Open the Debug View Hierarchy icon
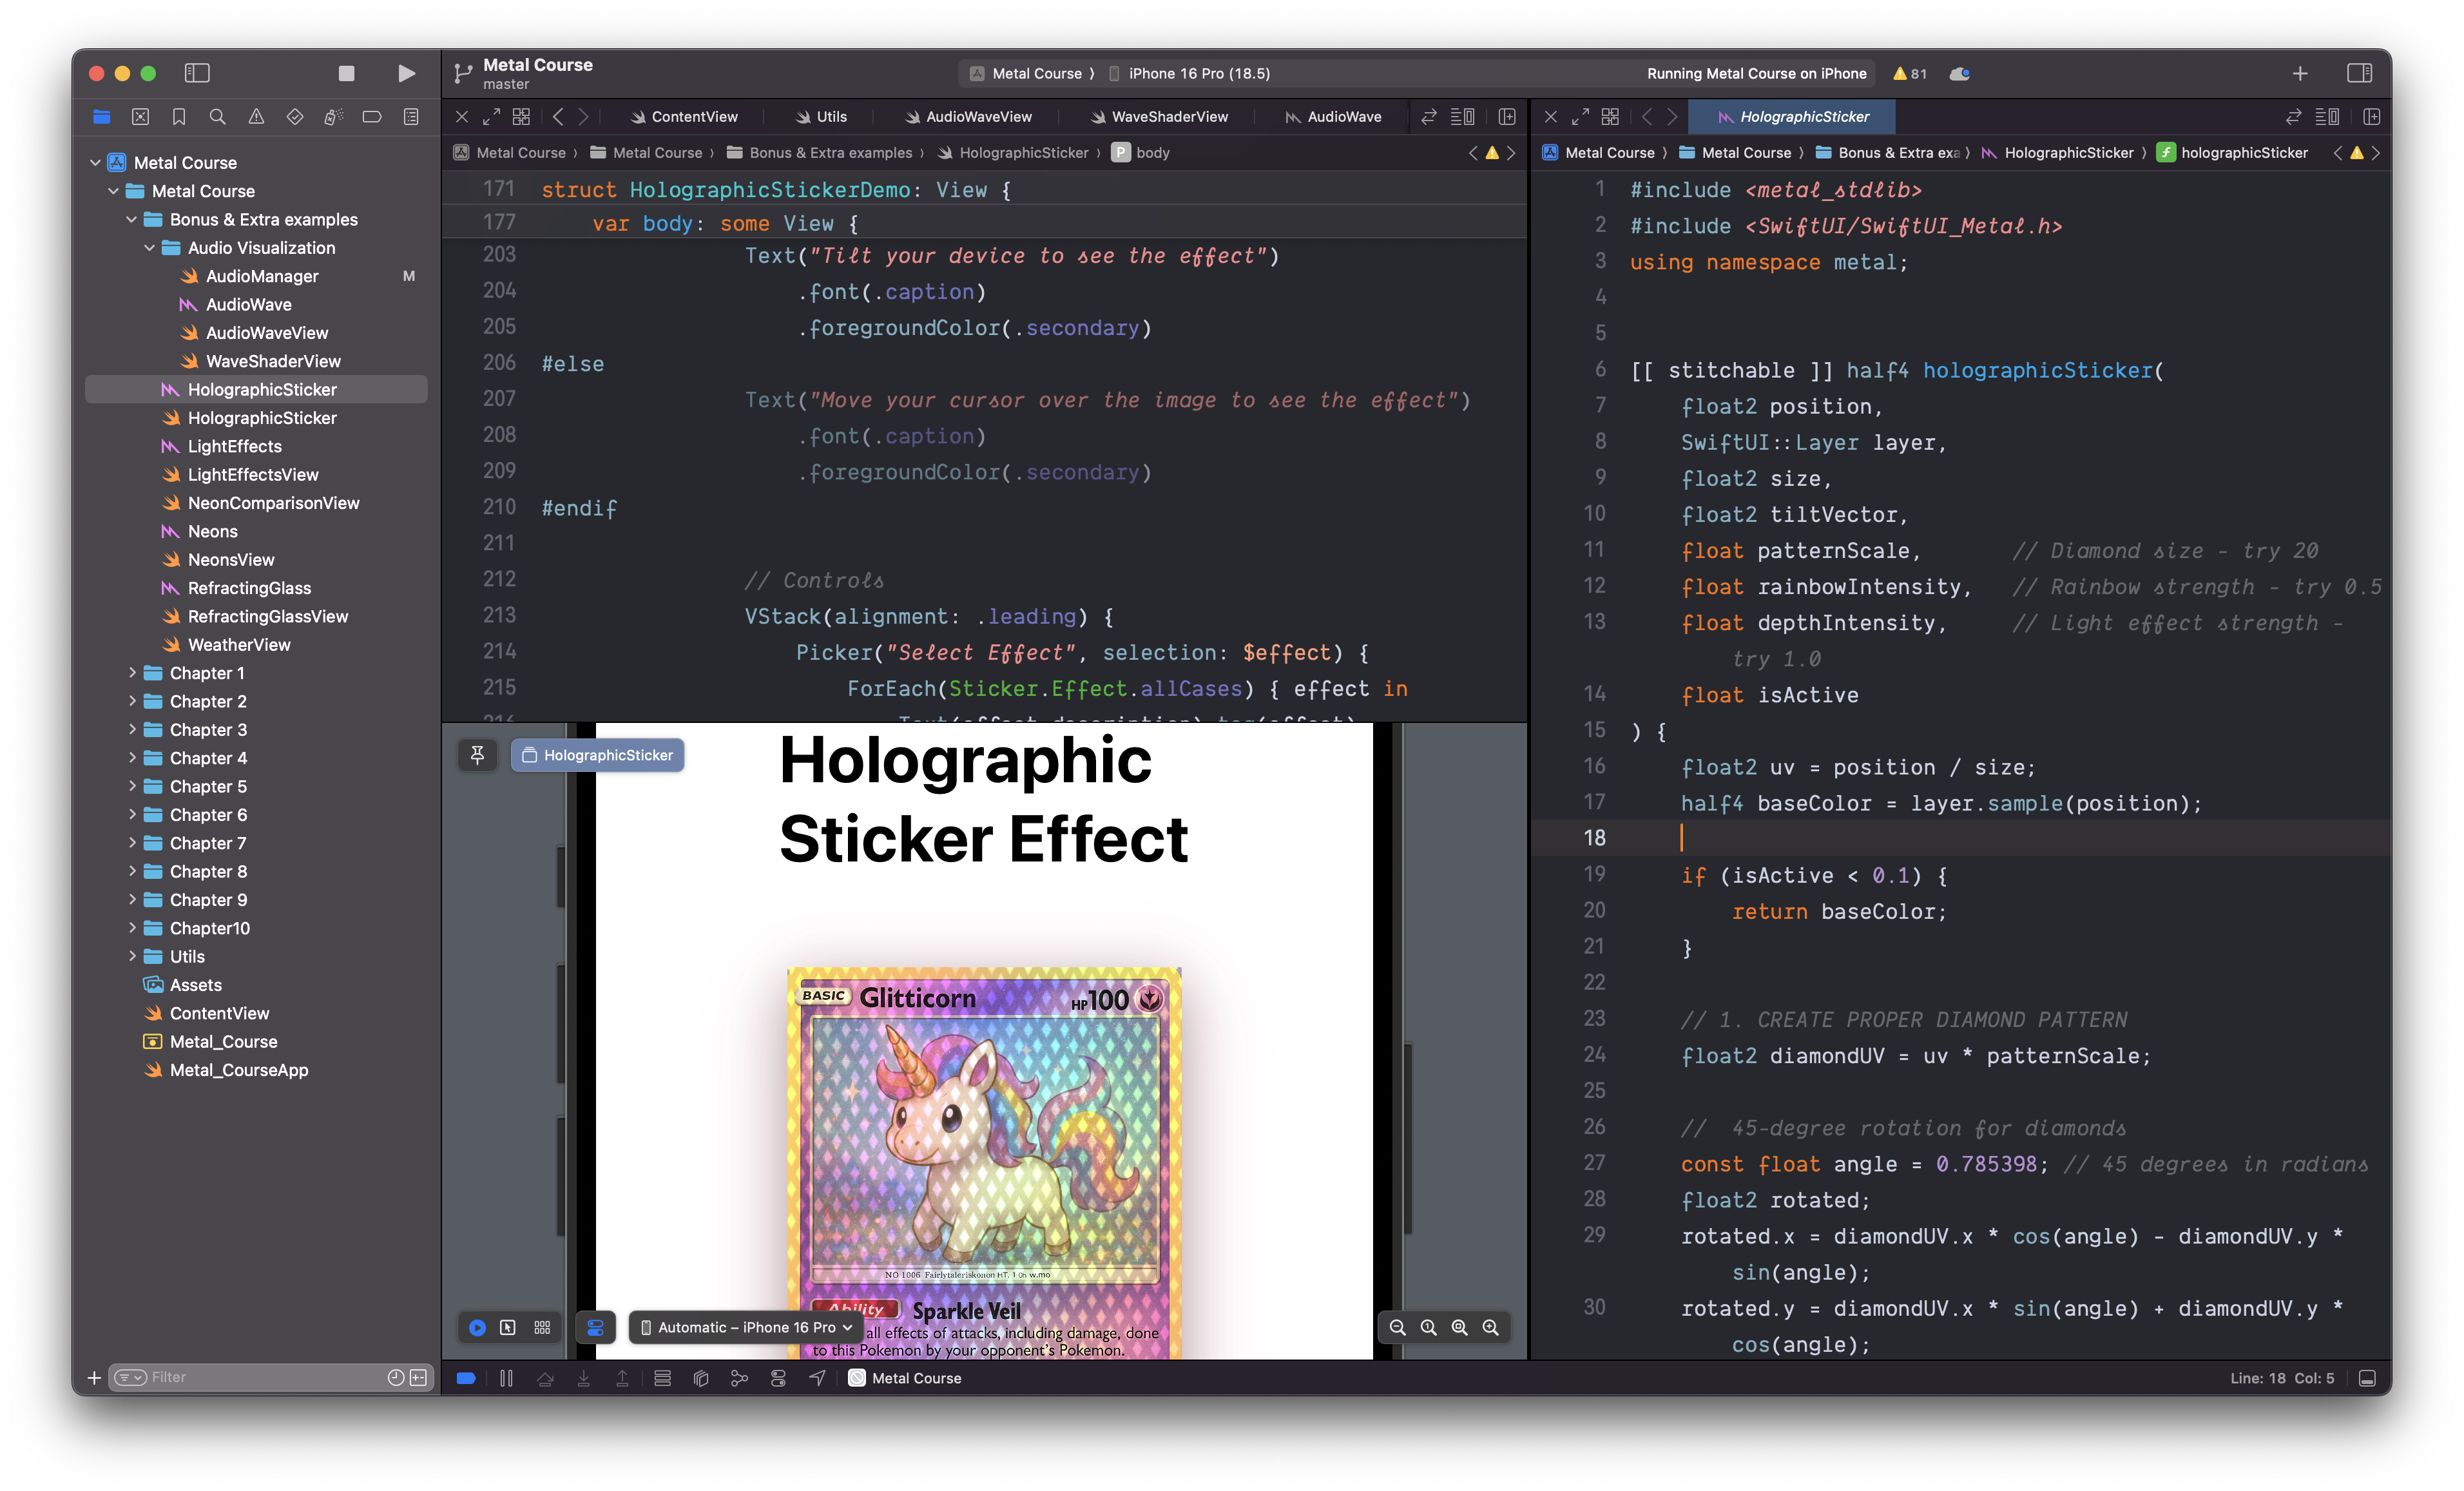This screenshot has width=2464, height=1491. [x=701, y=1378]
